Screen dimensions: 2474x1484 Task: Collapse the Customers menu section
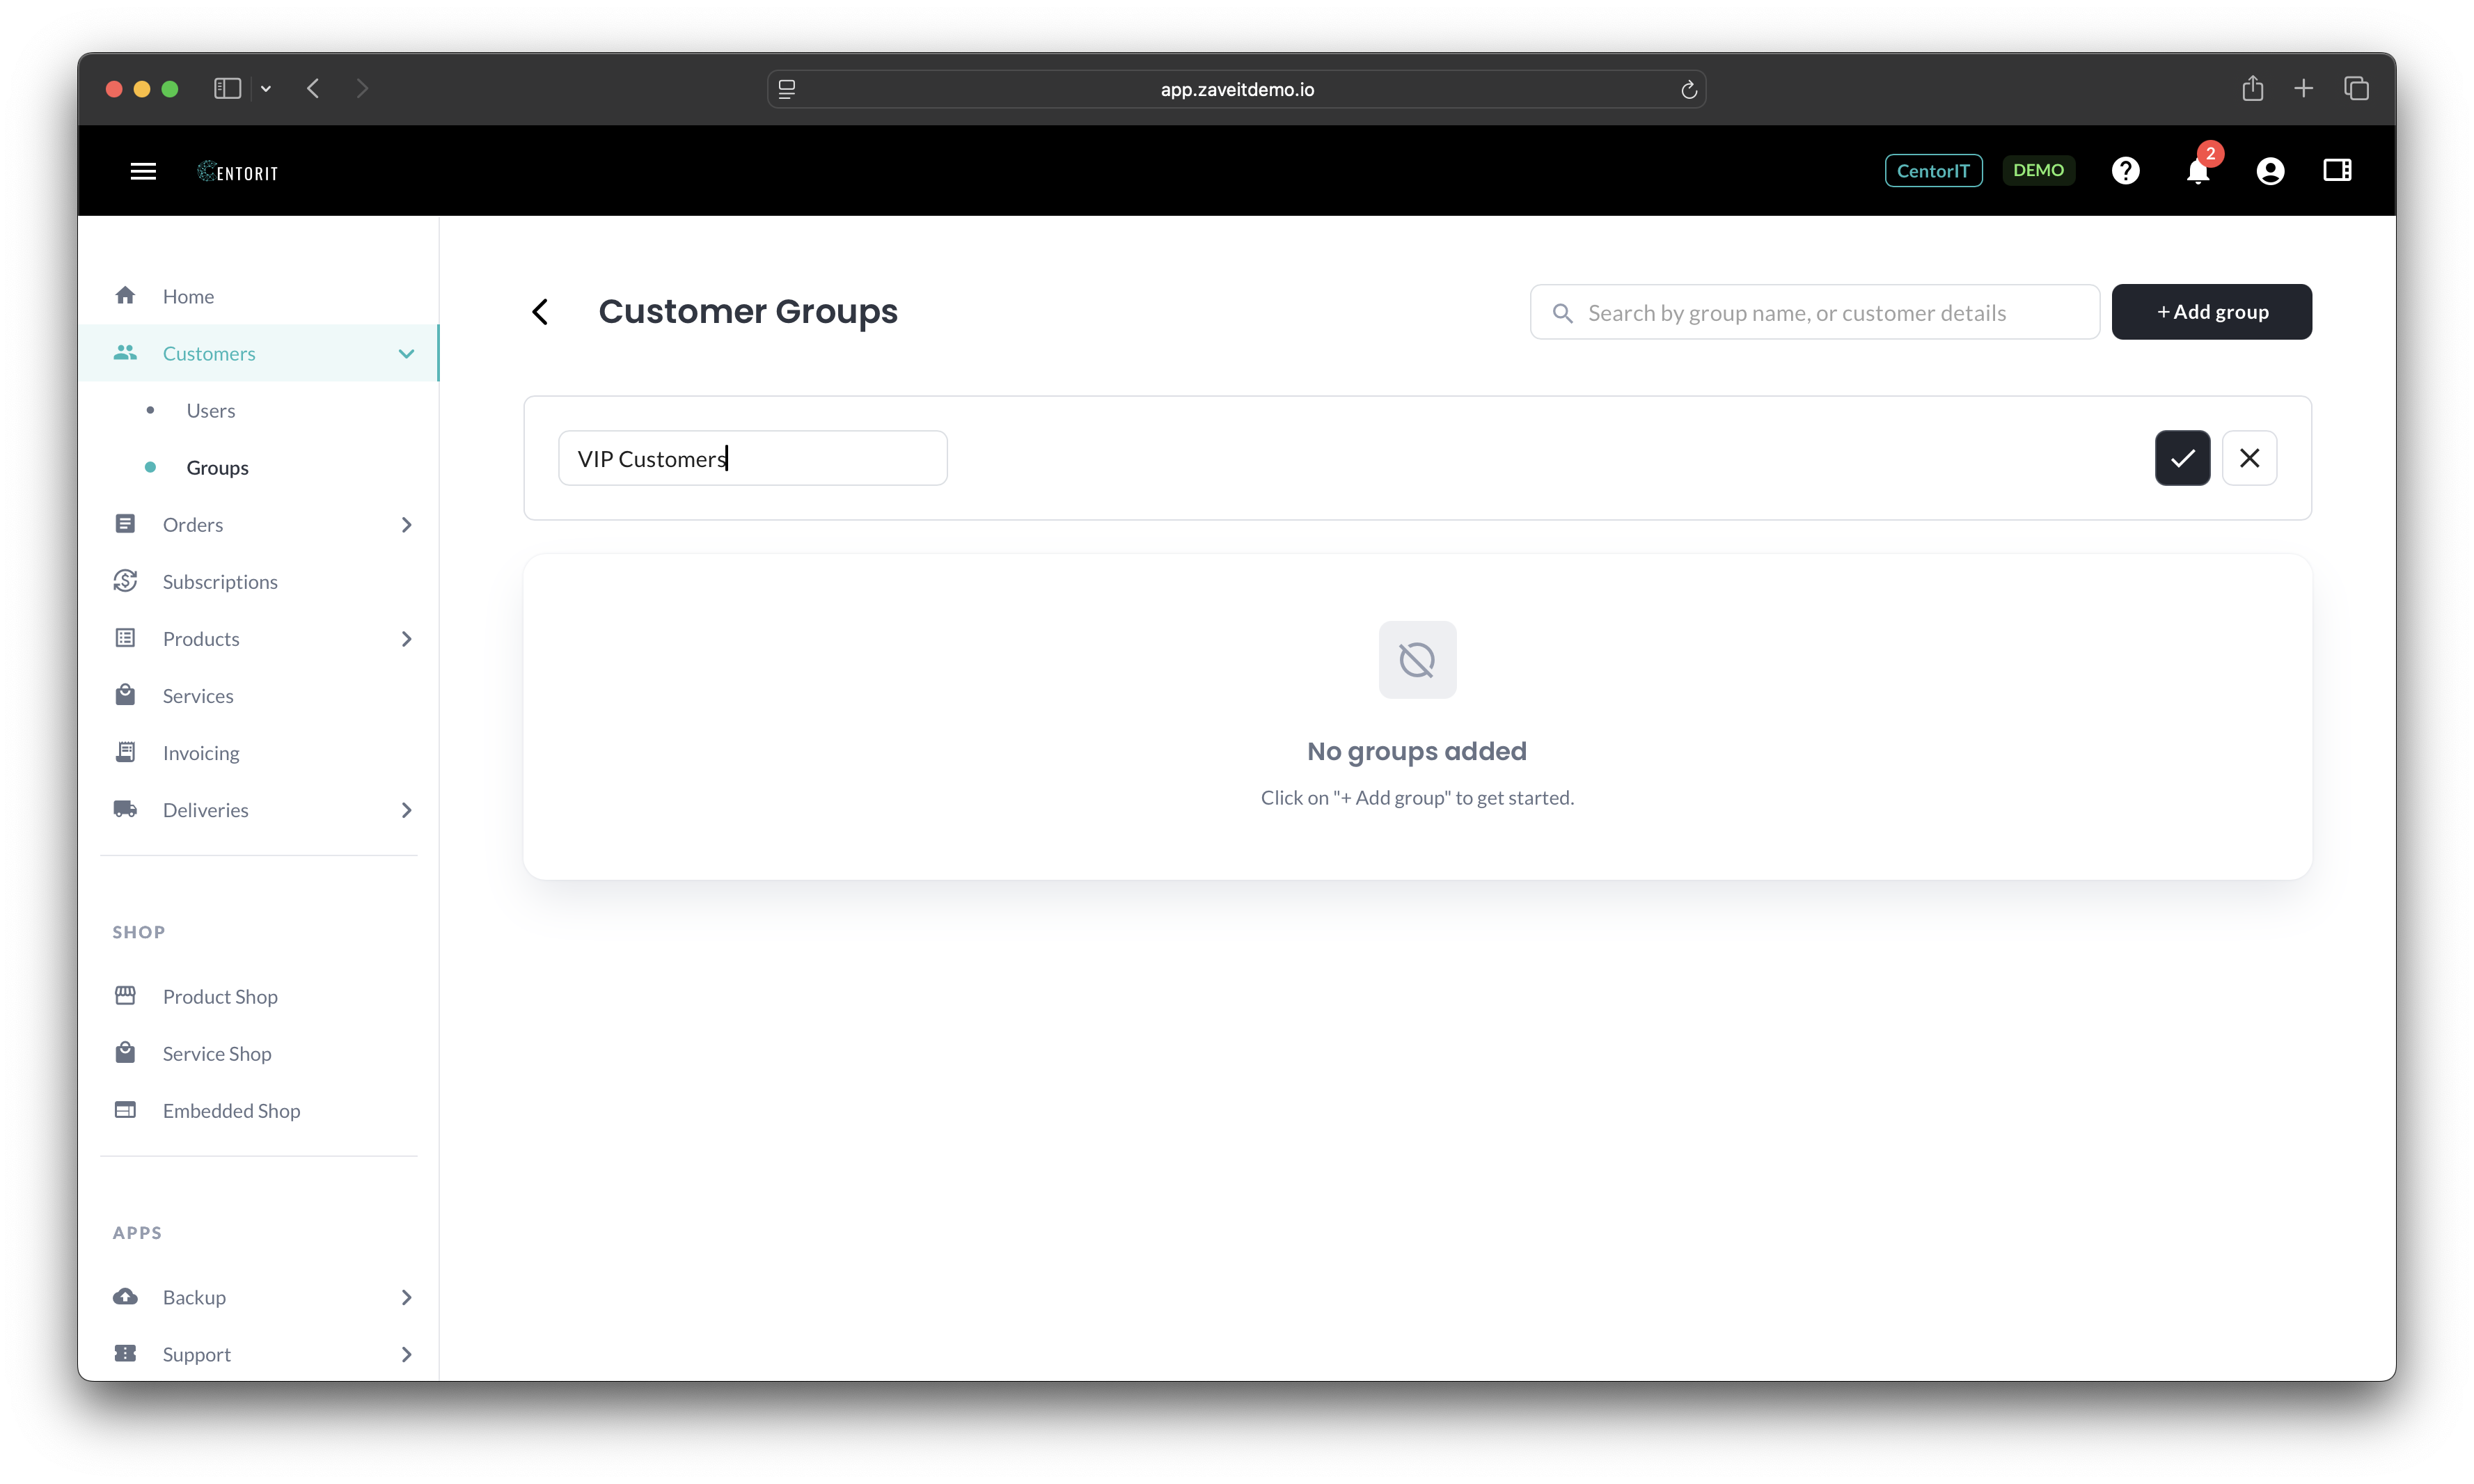coord(406,353)
